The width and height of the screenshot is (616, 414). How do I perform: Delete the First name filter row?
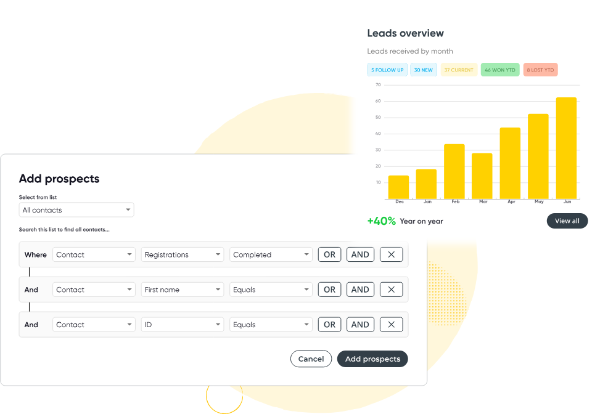[391, 290]
